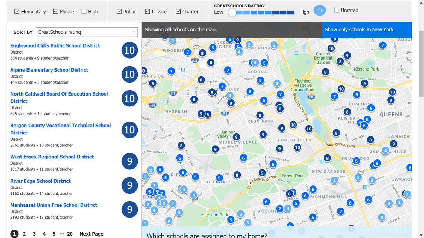This screenshot has height=238, width=424.
Task: Open Manhasset Union Free School District
Action: (54, 205)
